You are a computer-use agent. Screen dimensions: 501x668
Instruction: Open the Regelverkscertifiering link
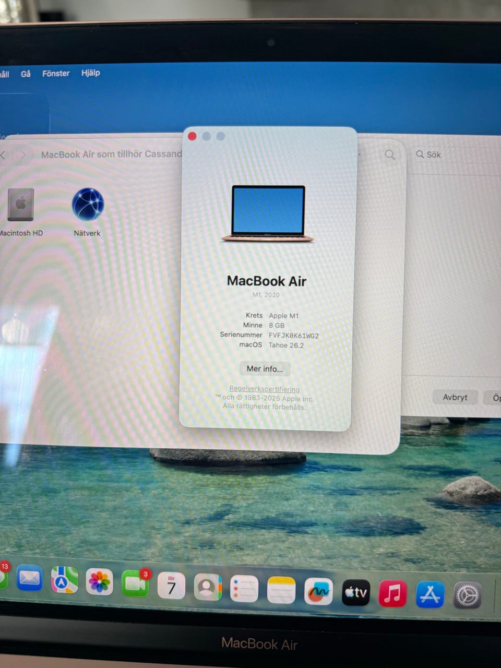(x=265, y=389)
